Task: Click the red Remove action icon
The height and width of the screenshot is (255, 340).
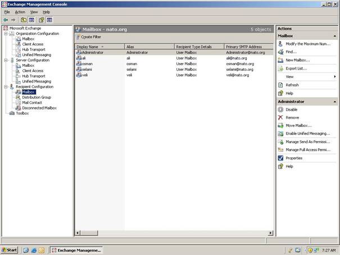Action: pyautogui.click(x=280, y=117)
